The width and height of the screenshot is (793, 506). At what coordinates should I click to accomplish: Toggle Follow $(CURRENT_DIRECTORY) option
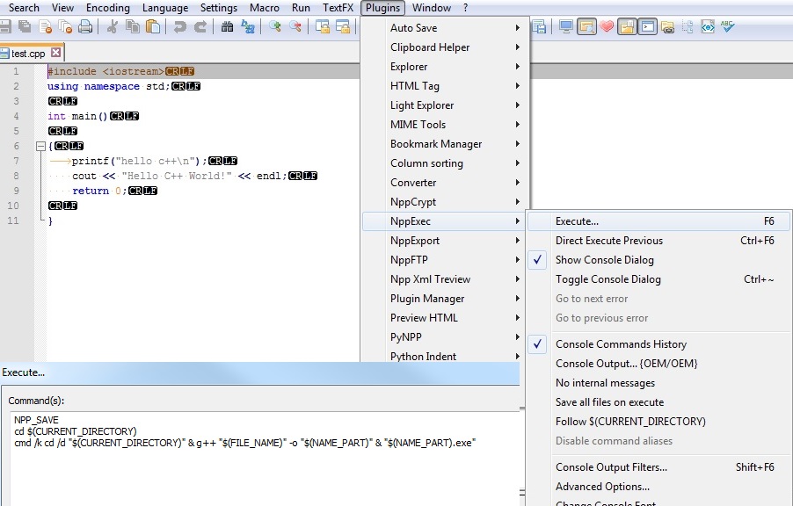tap(630, 422)
